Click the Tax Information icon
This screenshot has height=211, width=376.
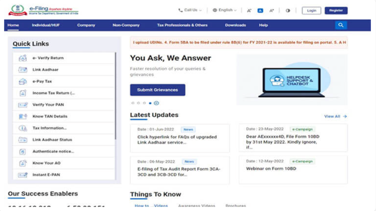[23, 128]
